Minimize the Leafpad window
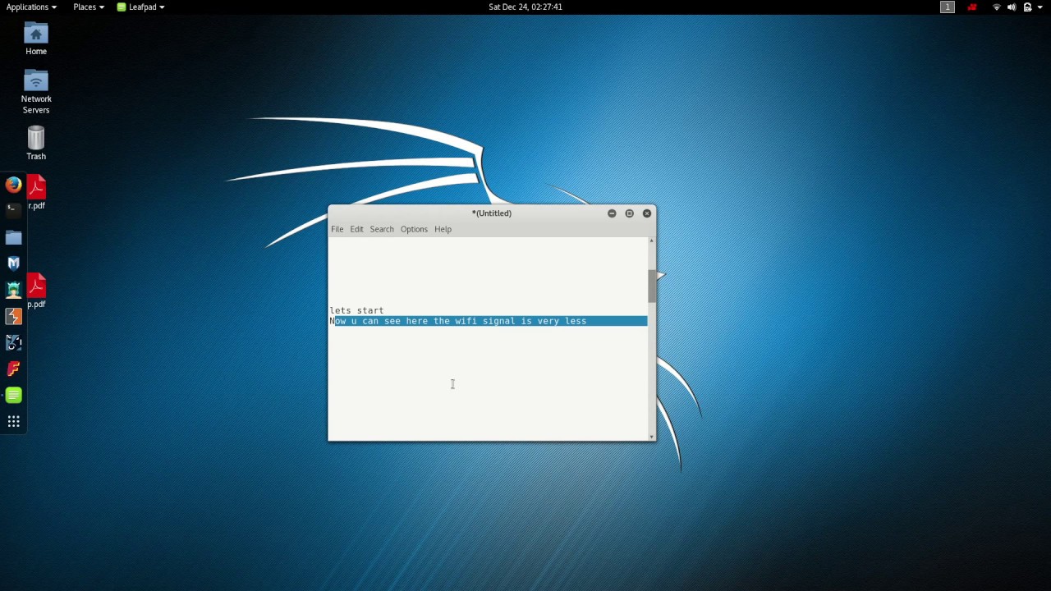This screenshot has height=591, width=1051. (x=612, y=213)
